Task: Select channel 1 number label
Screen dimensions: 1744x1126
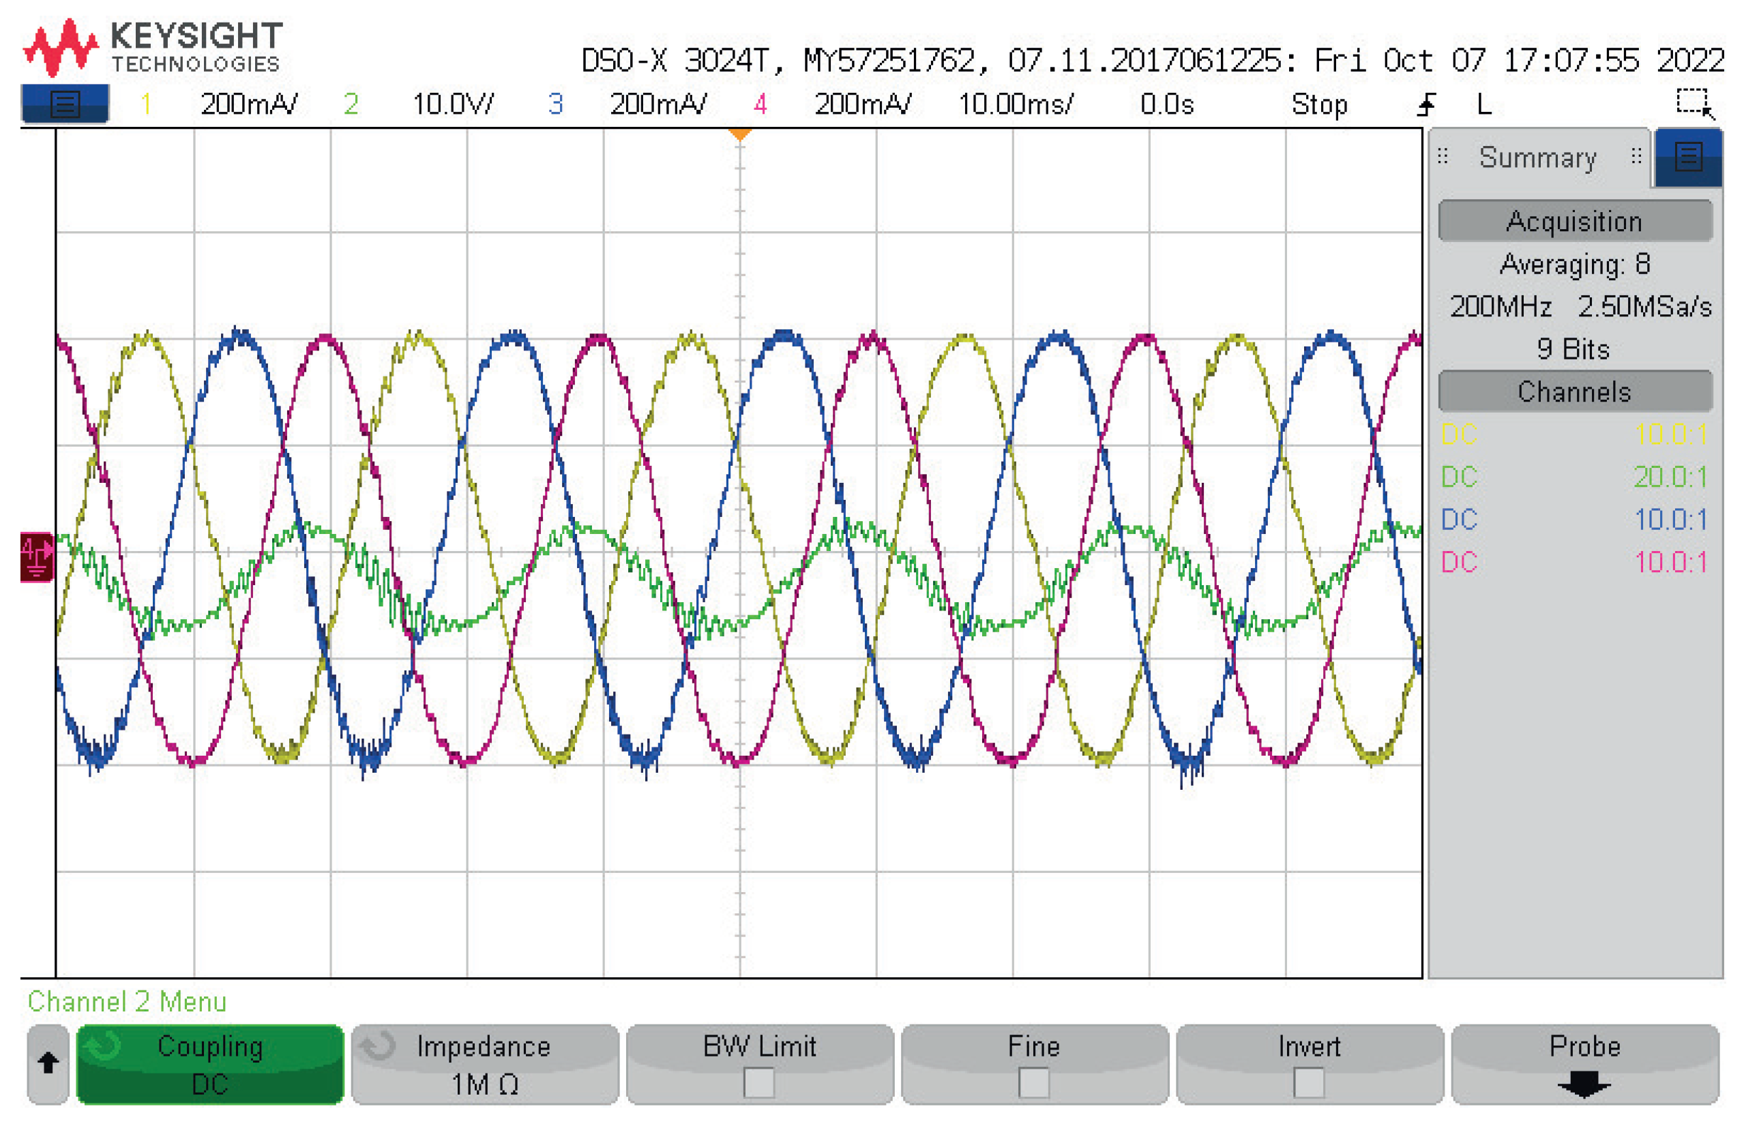Action: 145,104
